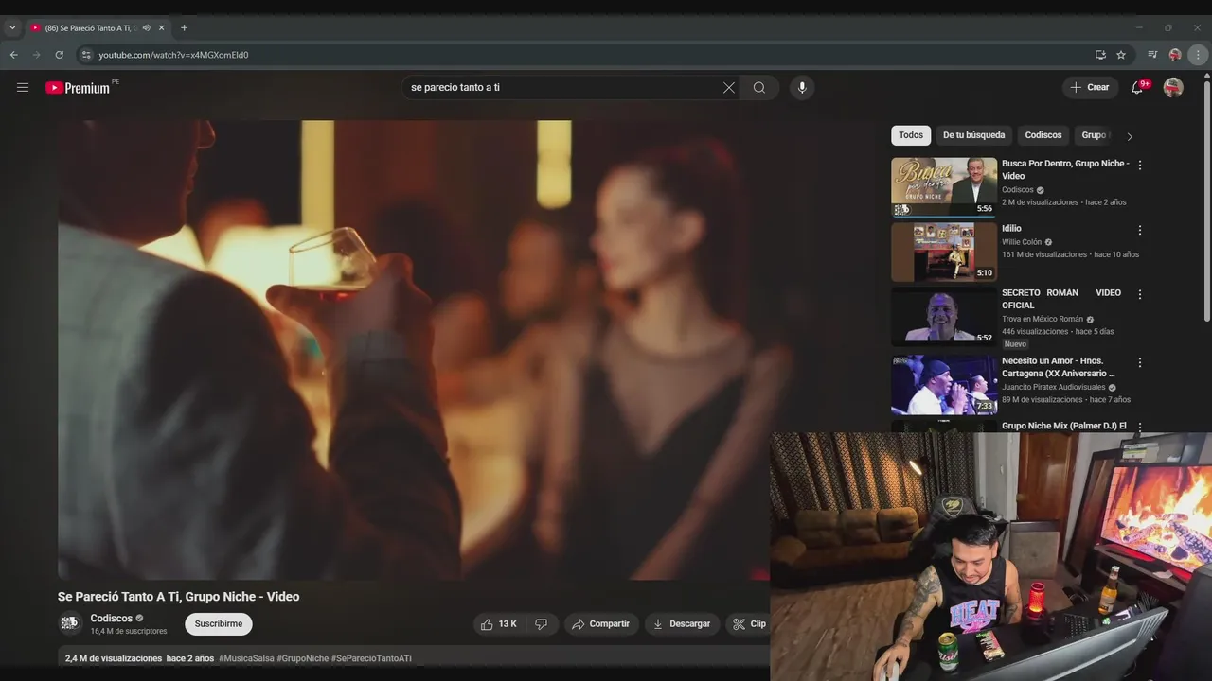The width and height of the screenshot is (1212, 681).
Task: Create a Clip of the video
Action: coord(748,624)
